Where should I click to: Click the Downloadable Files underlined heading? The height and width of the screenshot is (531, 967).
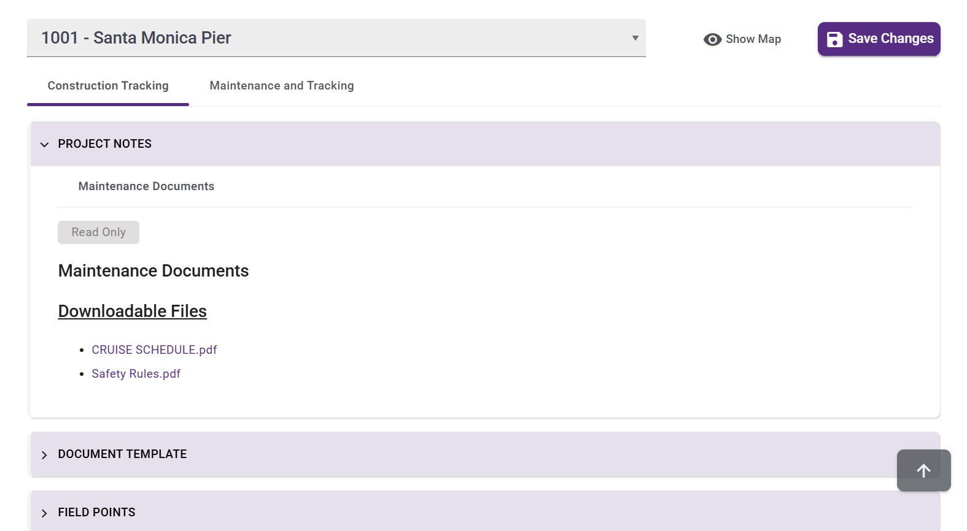point(132,311)
